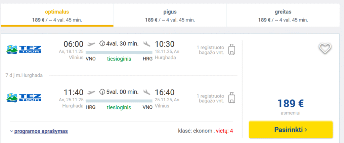Click the return flight duration bar
This screenshot has width=344, height=143.
click(119, 101)
